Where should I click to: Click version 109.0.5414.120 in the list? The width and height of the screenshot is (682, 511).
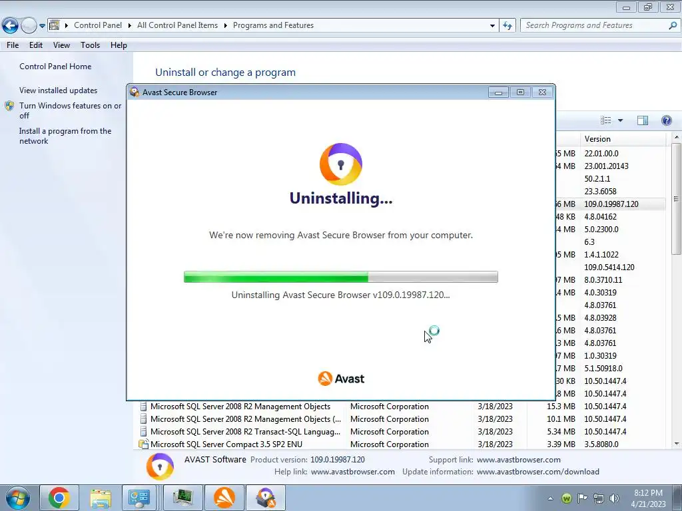click(x=609, y=267)
